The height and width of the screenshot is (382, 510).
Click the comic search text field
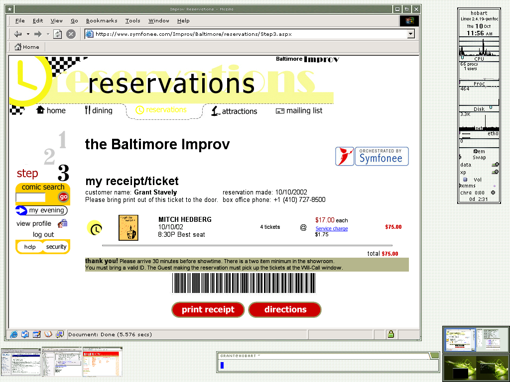pyautogui.click(x=30, y=197)
